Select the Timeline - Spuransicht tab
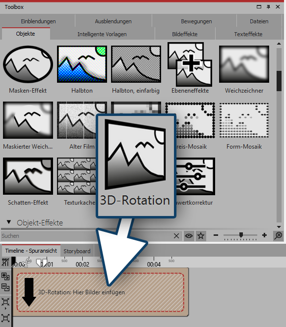Viewport: 286px width, 327px height. pos(31,251)
